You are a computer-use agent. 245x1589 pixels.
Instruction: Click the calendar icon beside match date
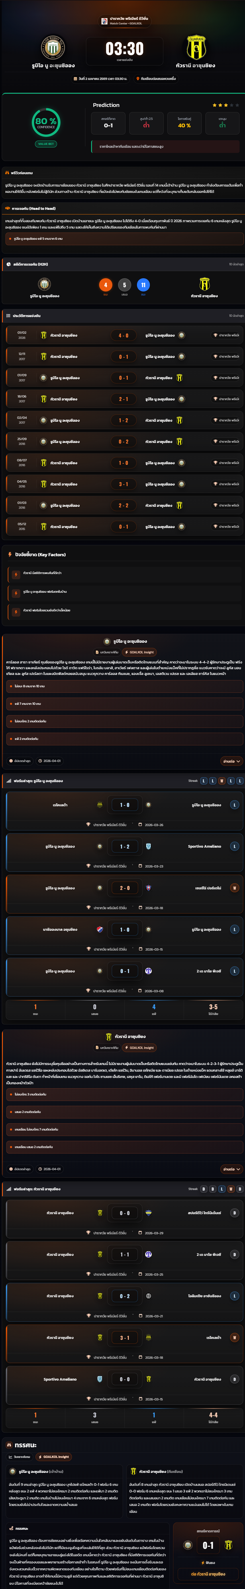75,79
